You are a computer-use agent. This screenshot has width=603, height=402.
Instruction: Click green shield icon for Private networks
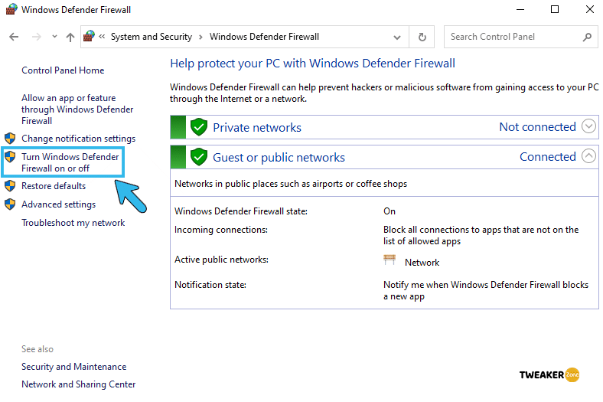pos(199,127)
